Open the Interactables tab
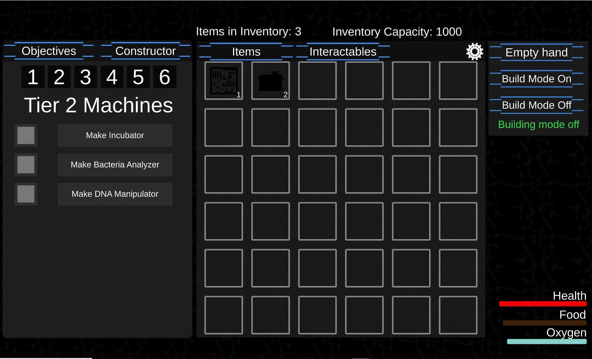This screenshot has height=359, width=592. pyautogui.click(x=343, y=52)
